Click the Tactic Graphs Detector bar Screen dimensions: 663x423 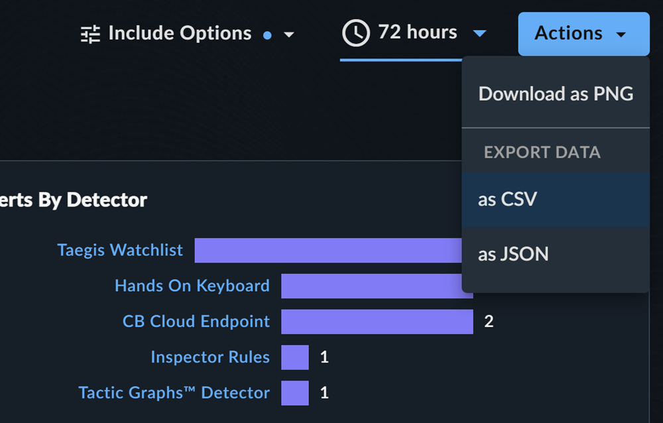[x=295, y=393]
